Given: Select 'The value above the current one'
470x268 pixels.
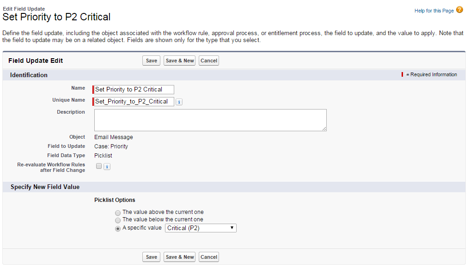Looking at the screenshot, I should click(118, 213).
